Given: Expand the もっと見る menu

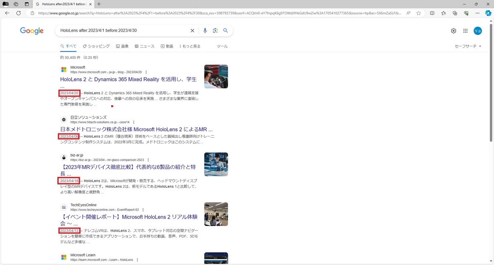Looking at the screenshot, I should (190, 46).
